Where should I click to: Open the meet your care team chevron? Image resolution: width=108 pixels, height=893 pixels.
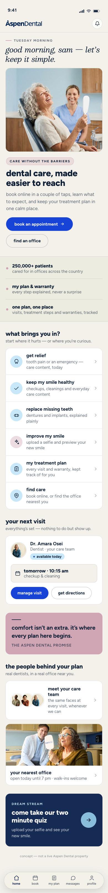(95, 700)
